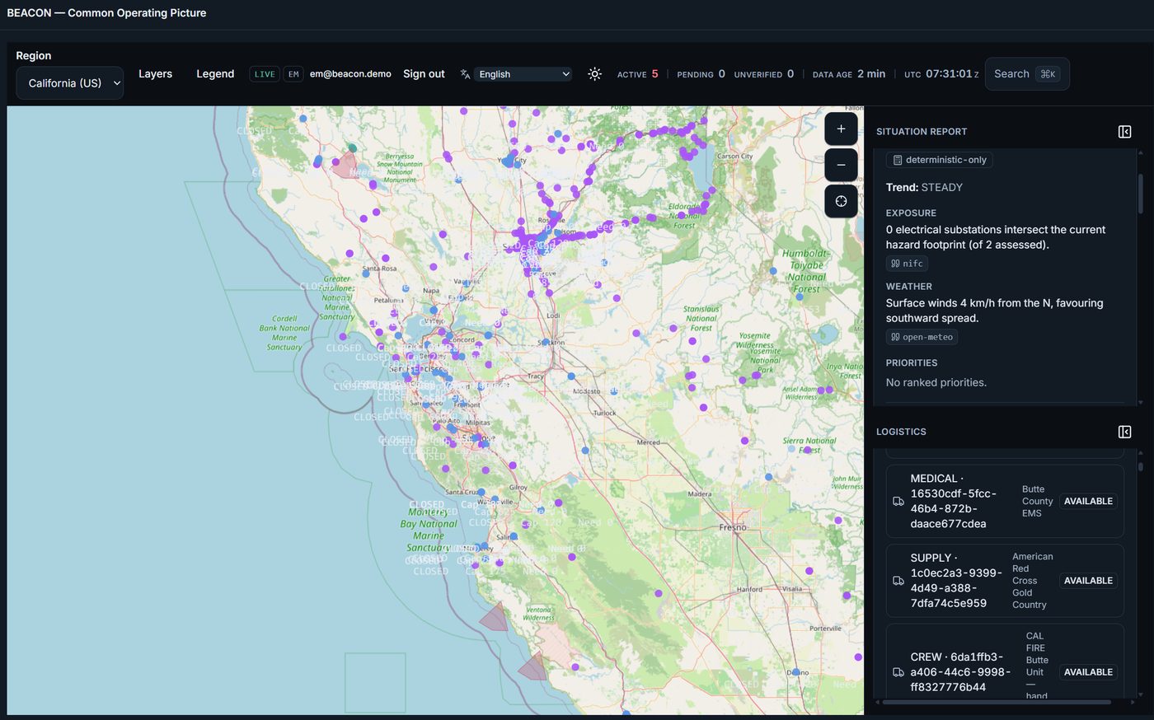The image size is (1154, 720).
Task: Click the Butte County EMS label
Action: 1037,501
